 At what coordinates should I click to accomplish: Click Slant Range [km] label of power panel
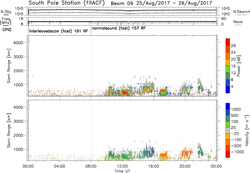pos(9,66)
